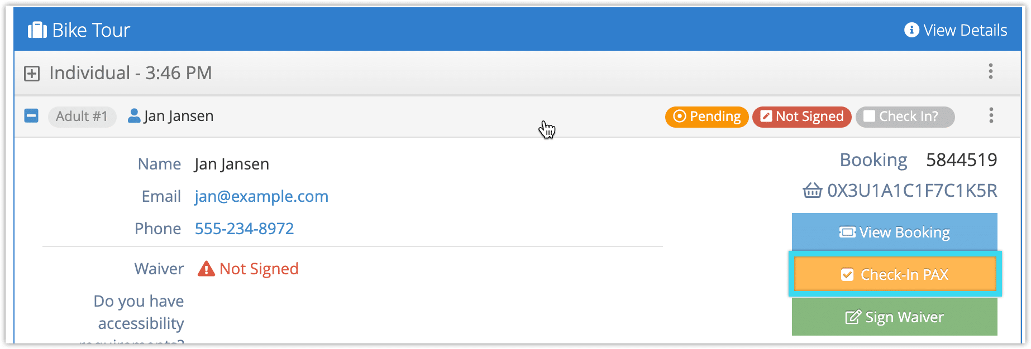
Task: Expand the Individual - 3:46 PM group
Action: click(x=32, y=74)
